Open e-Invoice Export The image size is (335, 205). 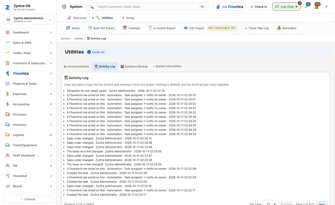(x=162, y=28)
